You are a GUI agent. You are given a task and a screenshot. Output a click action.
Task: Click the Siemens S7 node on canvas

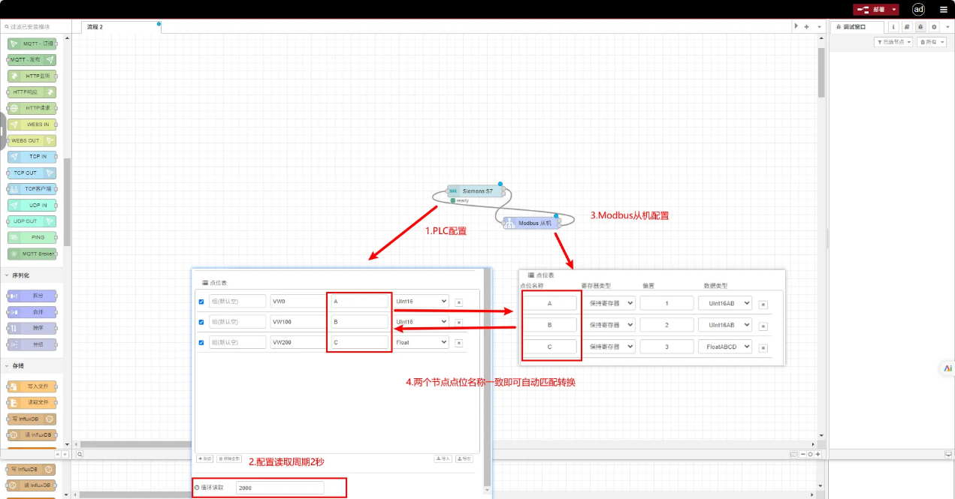[x=473, y=191]
